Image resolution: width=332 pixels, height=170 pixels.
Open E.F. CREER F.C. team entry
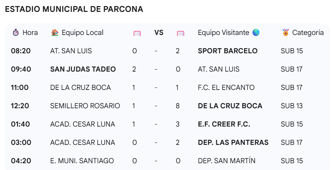click(224, 124)
